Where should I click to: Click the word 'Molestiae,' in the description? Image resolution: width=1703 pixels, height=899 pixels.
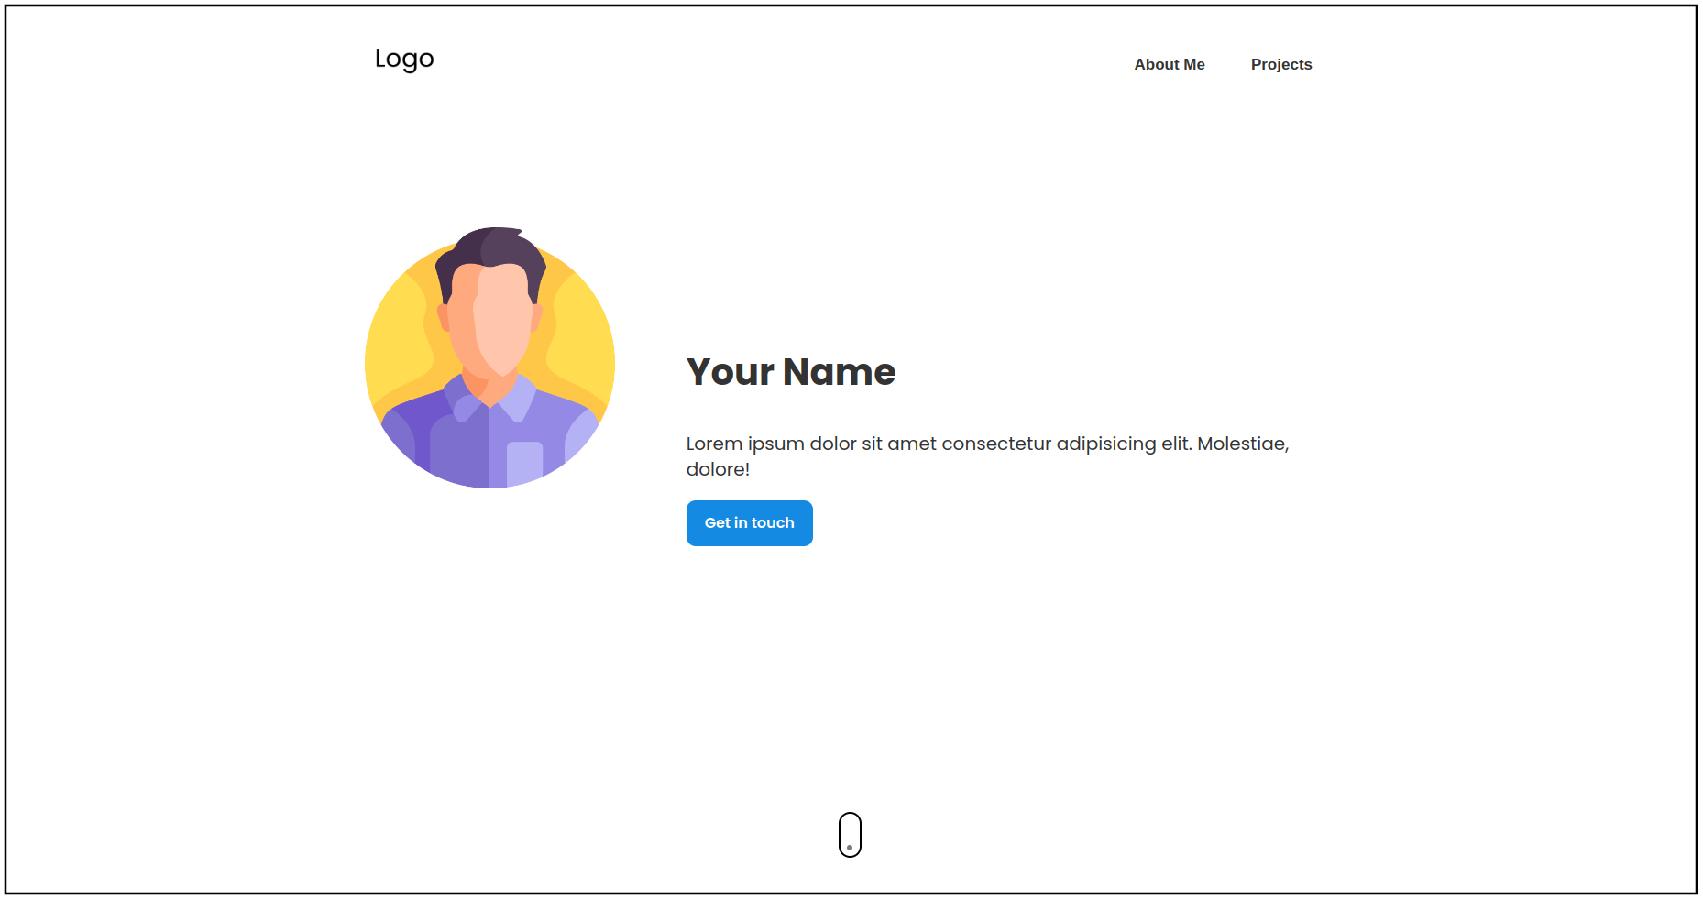point(1243,444)
